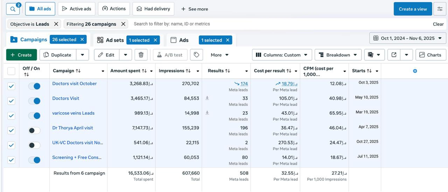Select the Active ads view

[76, 9]
